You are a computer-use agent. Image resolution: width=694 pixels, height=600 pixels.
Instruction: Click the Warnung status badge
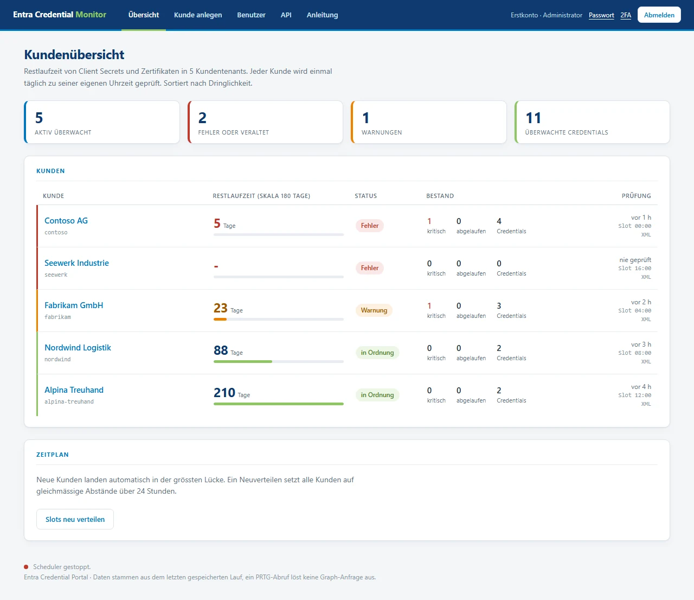coord(374,310)
